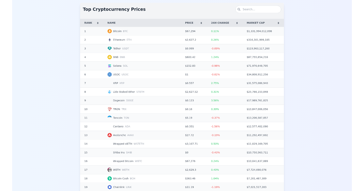Click the WETH logo icon
This screenshot has height=191, width=364.
(110, 170)
